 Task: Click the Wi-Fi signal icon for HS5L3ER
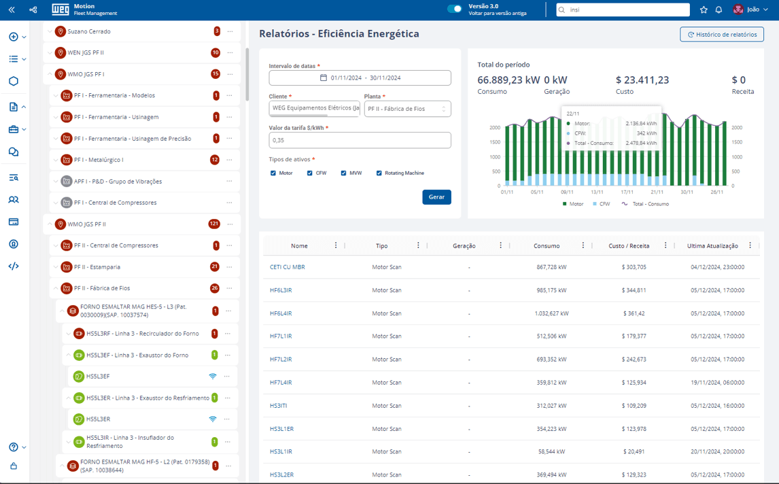(x=213, y=419)
